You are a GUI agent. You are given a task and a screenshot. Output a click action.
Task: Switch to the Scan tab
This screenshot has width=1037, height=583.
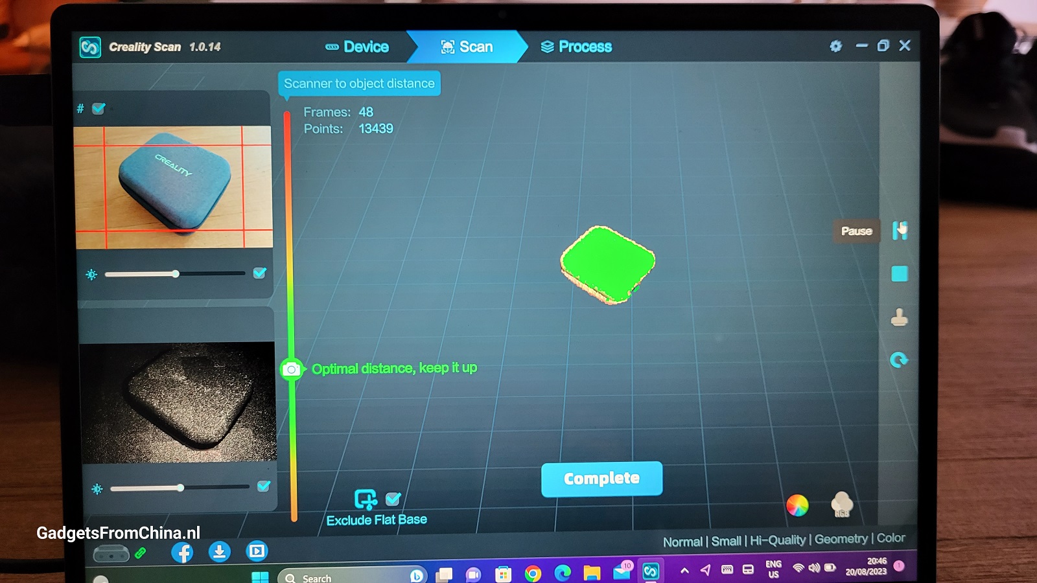467,47
